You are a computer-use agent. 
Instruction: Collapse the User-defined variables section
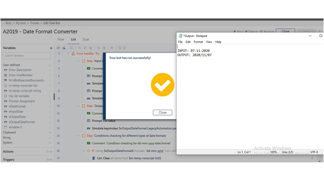point(50,65)
